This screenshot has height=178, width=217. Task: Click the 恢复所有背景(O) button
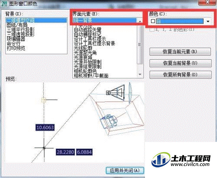pos(180,75)
